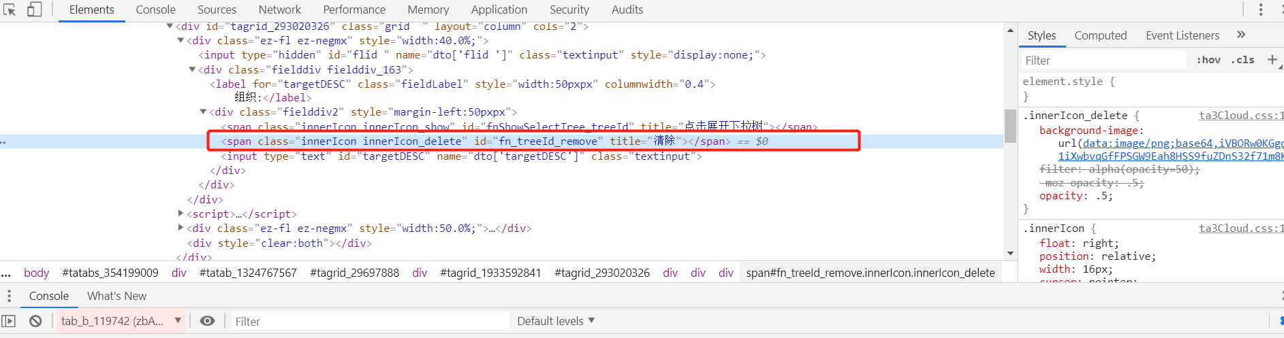Open the Application tab
The height and width of the screenshot is (338, 1284).
[499, 10]
